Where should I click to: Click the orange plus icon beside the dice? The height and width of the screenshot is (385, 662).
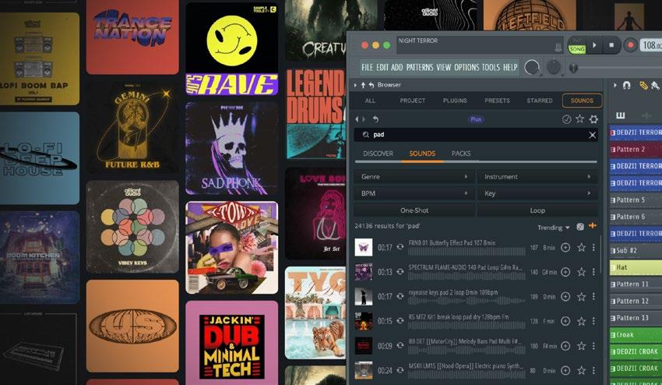coord(593,226)
